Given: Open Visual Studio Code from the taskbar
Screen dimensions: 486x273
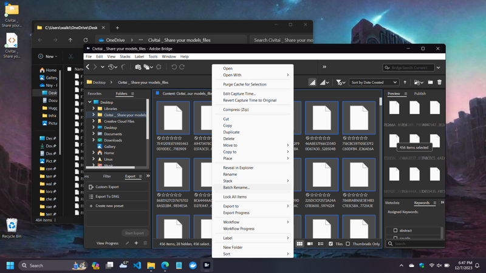Looking at the screenshot, I should pyautogui.click(x=137, y=265).
